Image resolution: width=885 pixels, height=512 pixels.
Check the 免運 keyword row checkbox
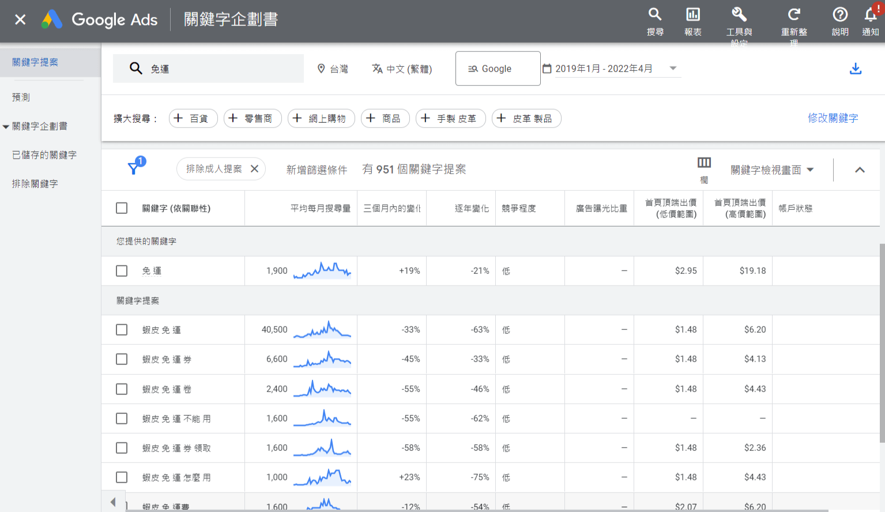122,271
